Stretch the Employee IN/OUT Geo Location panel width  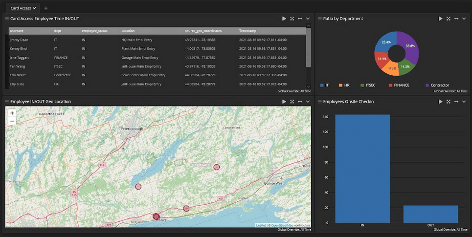[x=300, y=102]
